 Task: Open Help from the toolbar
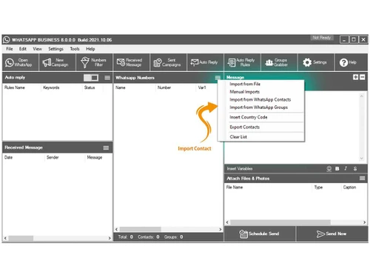[351, 62]
